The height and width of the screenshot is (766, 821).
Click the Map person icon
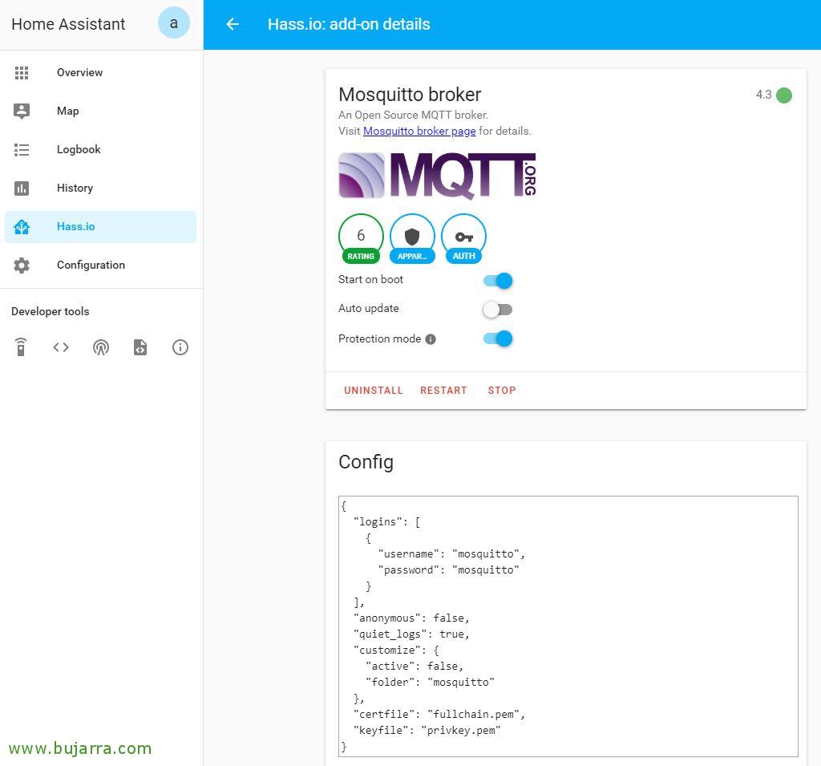coord(22,111)
